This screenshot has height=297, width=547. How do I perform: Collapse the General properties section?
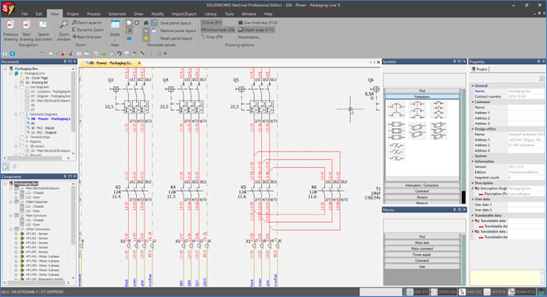click(x=473, y=86)
